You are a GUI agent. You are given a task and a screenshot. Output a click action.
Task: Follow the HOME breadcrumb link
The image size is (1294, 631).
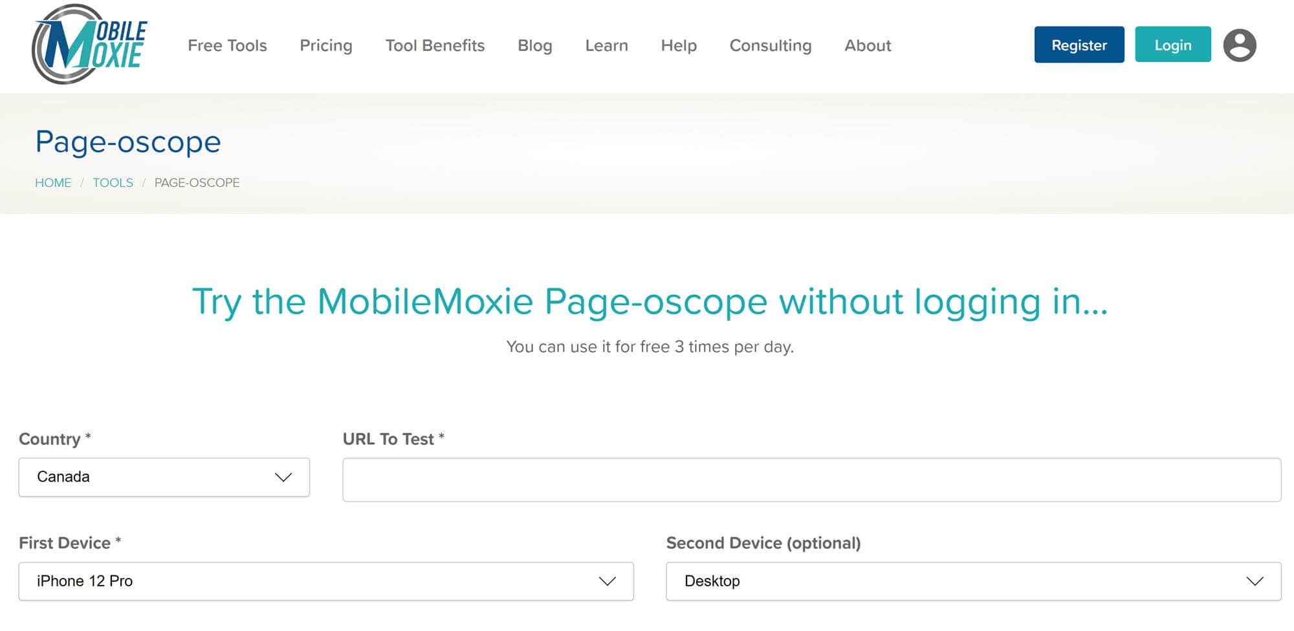(x=53, y=182)
